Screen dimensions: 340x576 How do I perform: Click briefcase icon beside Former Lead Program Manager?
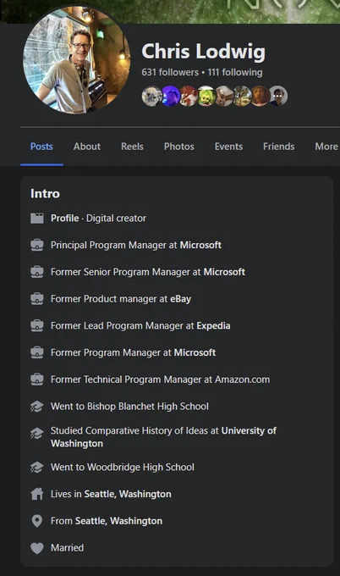tap(37, 325)
